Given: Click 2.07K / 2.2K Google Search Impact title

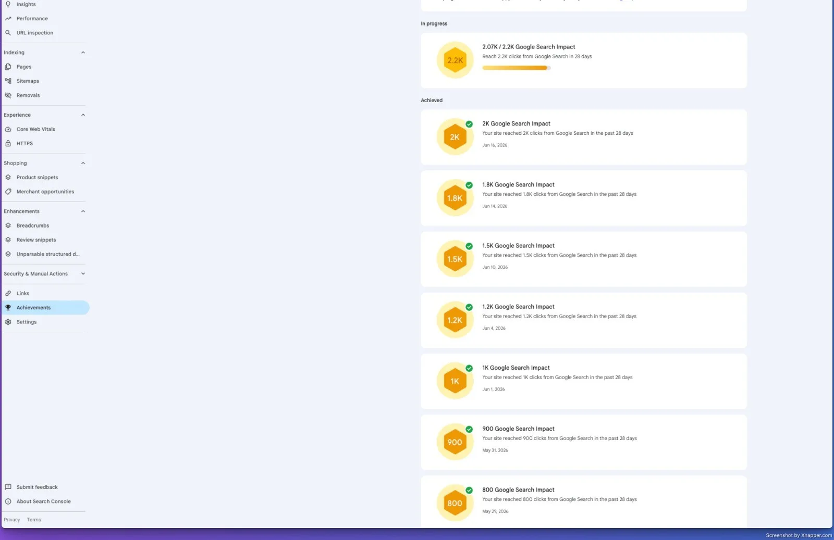Looking at the screenshot, I should tap(529, 47).
